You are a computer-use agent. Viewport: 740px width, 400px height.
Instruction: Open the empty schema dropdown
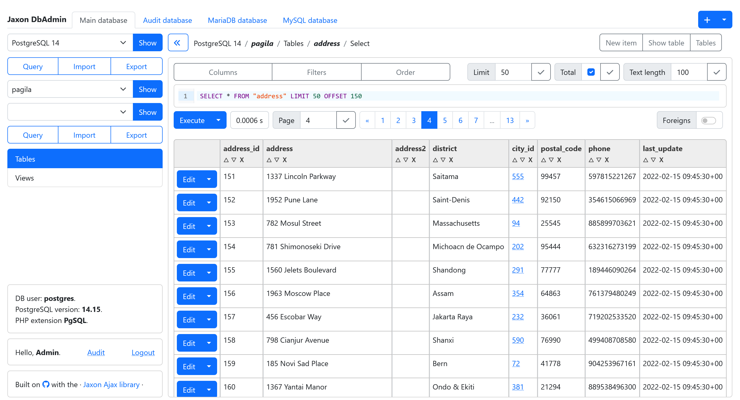(x=70, y=112)
